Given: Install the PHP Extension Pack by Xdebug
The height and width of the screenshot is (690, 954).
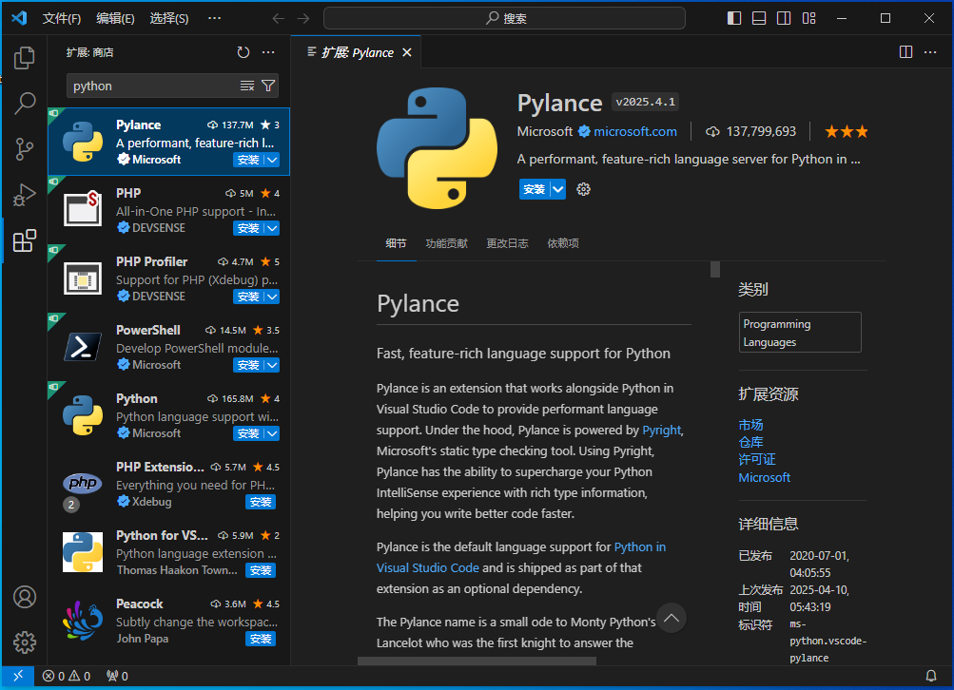Looking at the screenshot, I should pos(261,502).
